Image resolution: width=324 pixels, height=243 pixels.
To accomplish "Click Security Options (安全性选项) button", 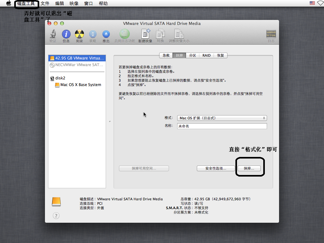I will [x=216, y=168].
